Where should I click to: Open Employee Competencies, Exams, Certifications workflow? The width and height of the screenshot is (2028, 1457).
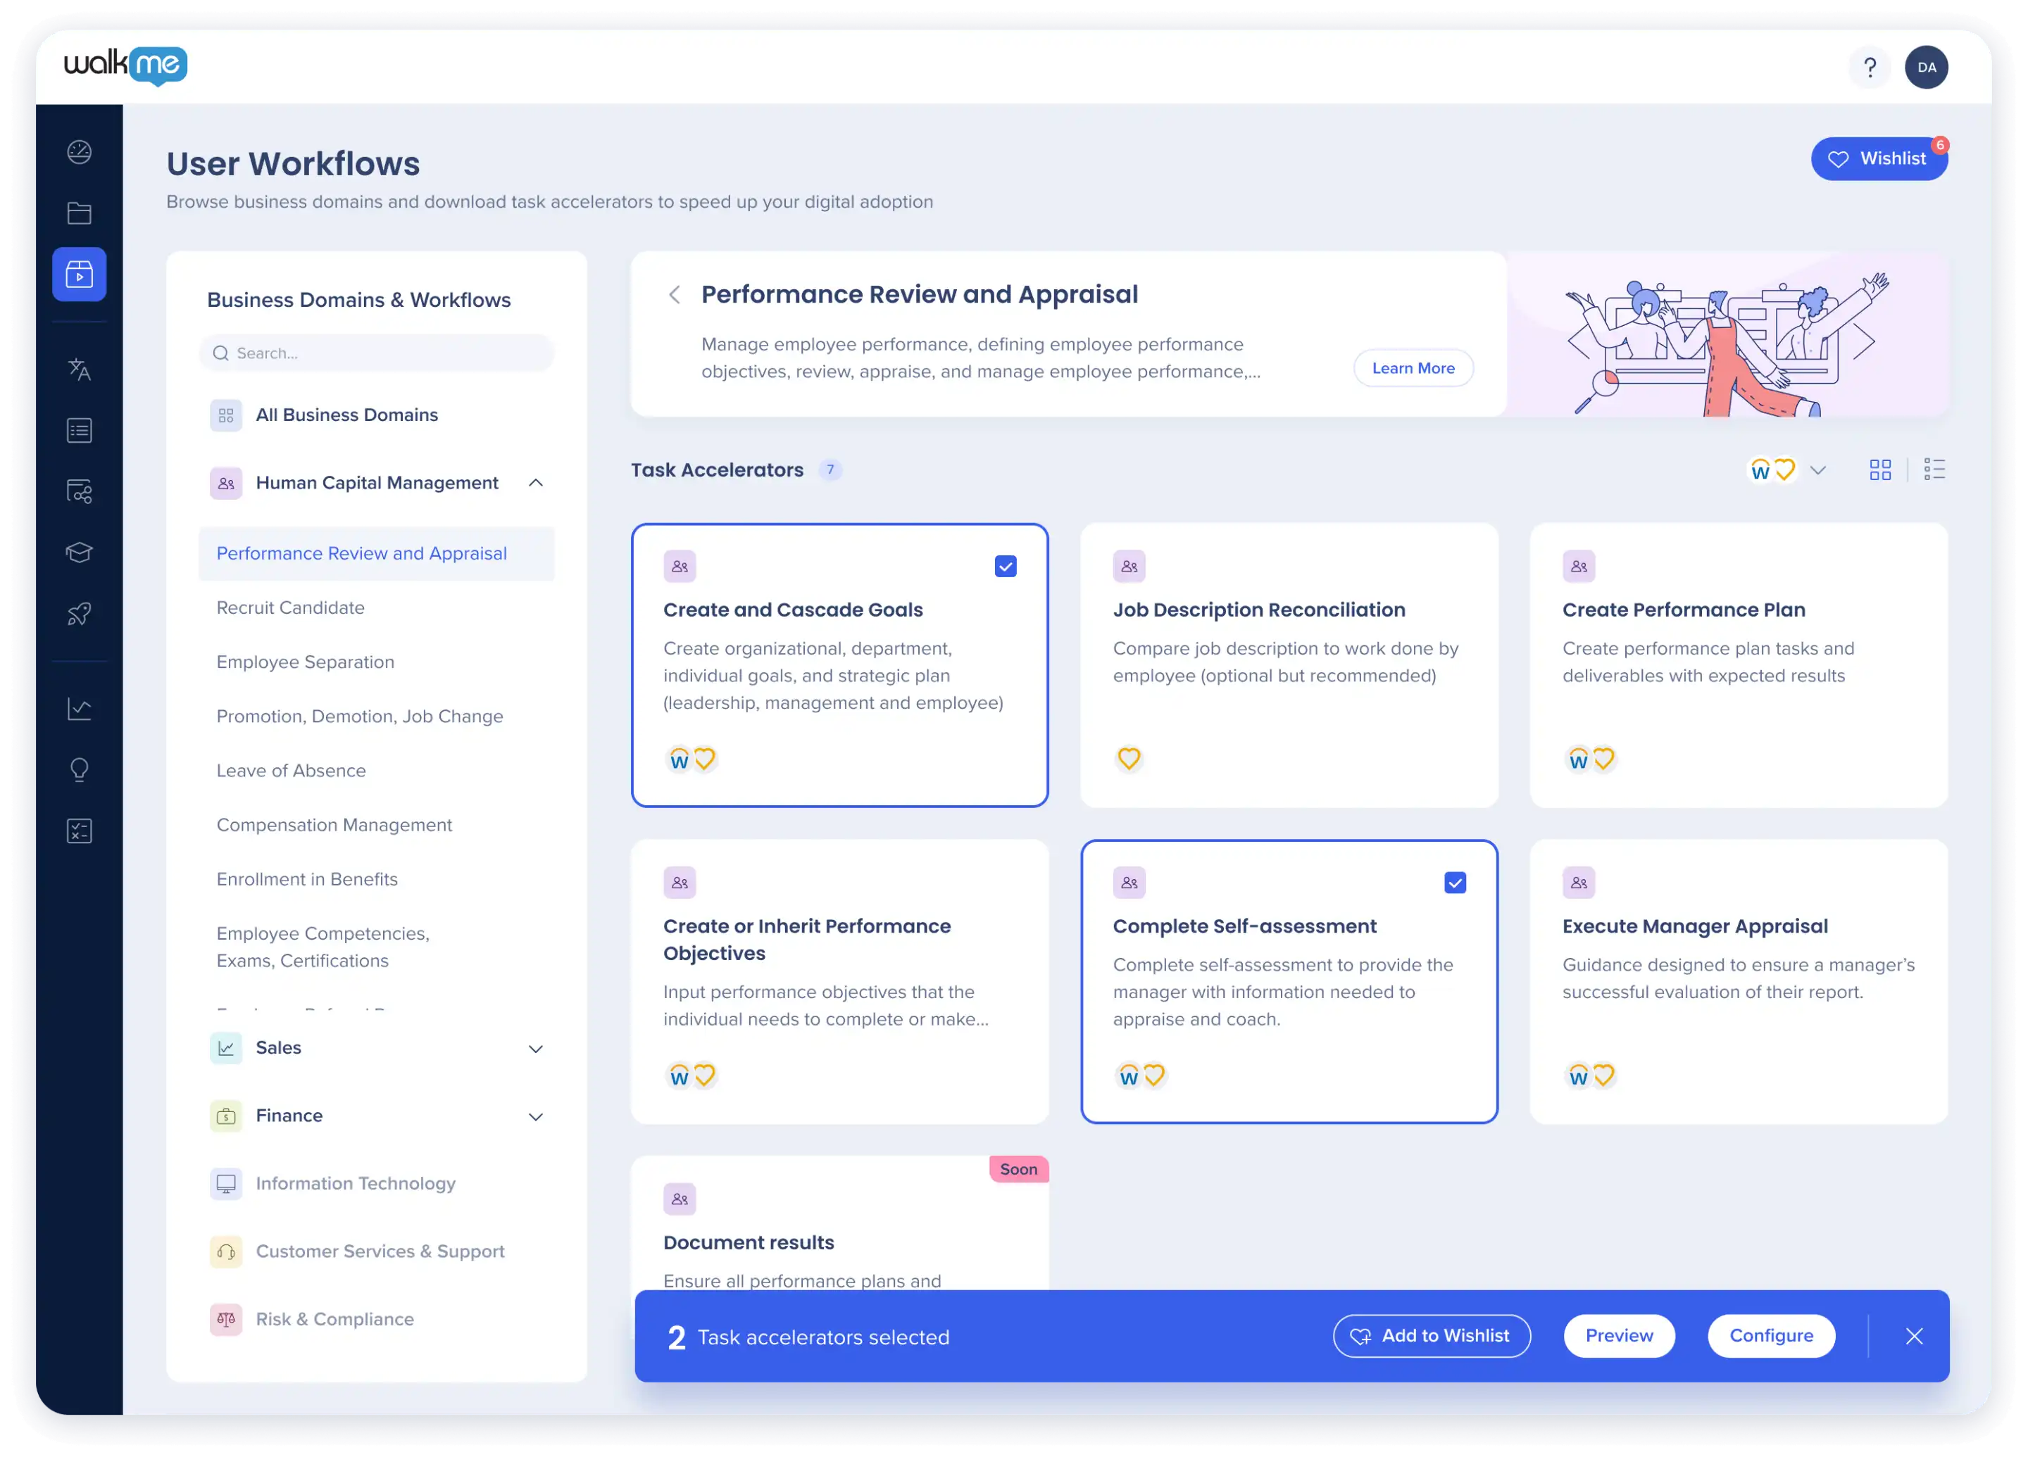[323, 947]
